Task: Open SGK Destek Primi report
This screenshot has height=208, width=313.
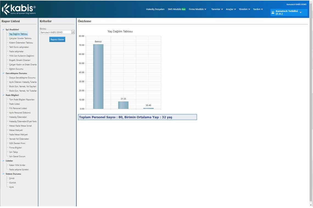Action: (x=17, y=144)
